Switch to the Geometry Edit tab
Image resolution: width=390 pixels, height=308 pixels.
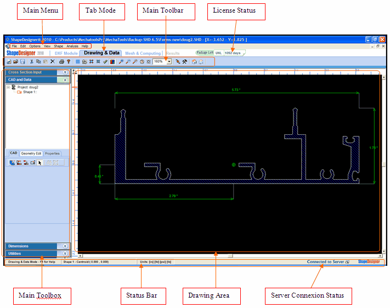[x=31, y=153]
